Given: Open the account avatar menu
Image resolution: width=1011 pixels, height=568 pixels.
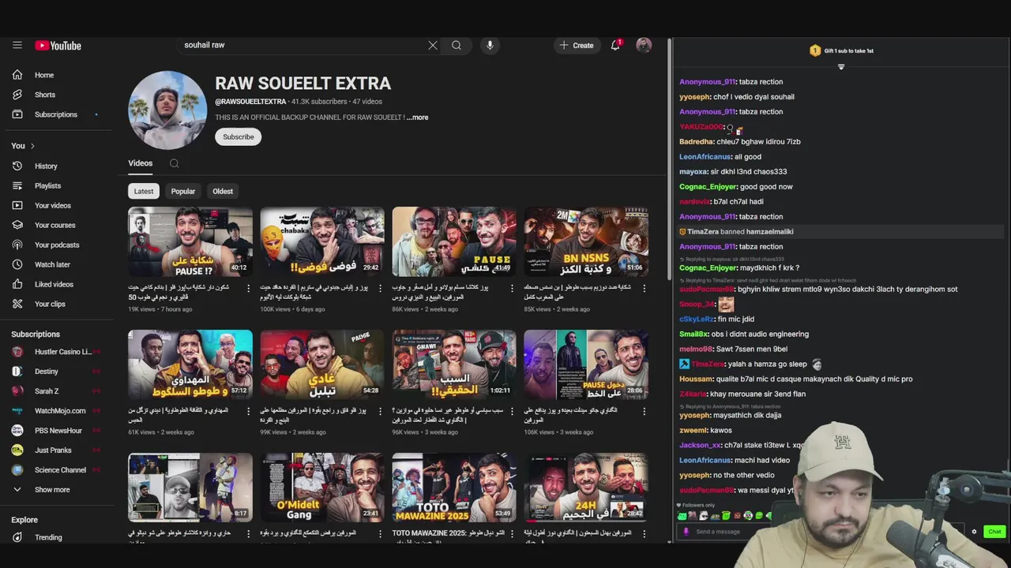Looking at the screenshot, I should point(644,45).
